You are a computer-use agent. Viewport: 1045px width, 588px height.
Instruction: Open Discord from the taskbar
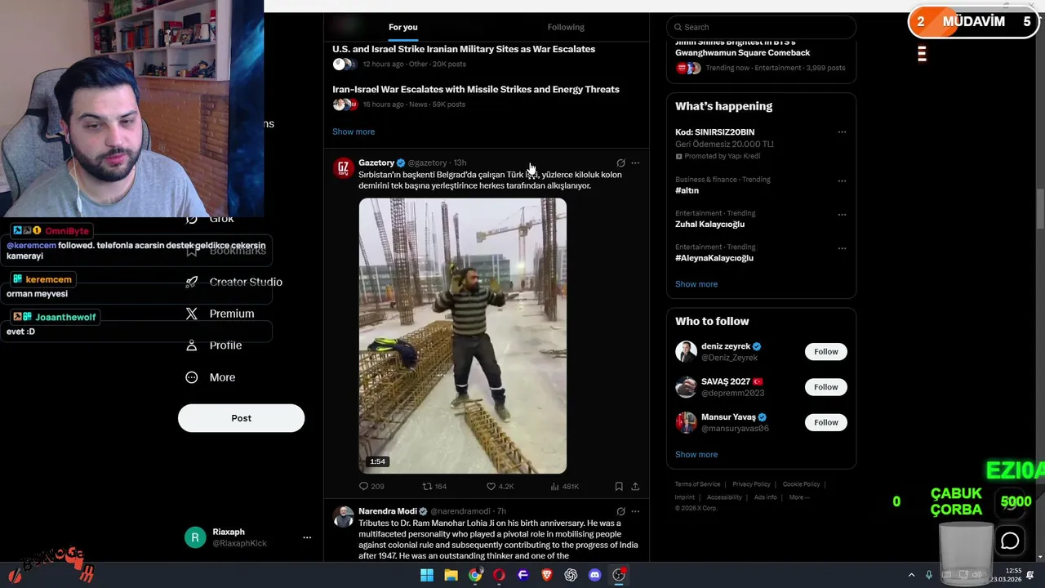tap(595, 575)
